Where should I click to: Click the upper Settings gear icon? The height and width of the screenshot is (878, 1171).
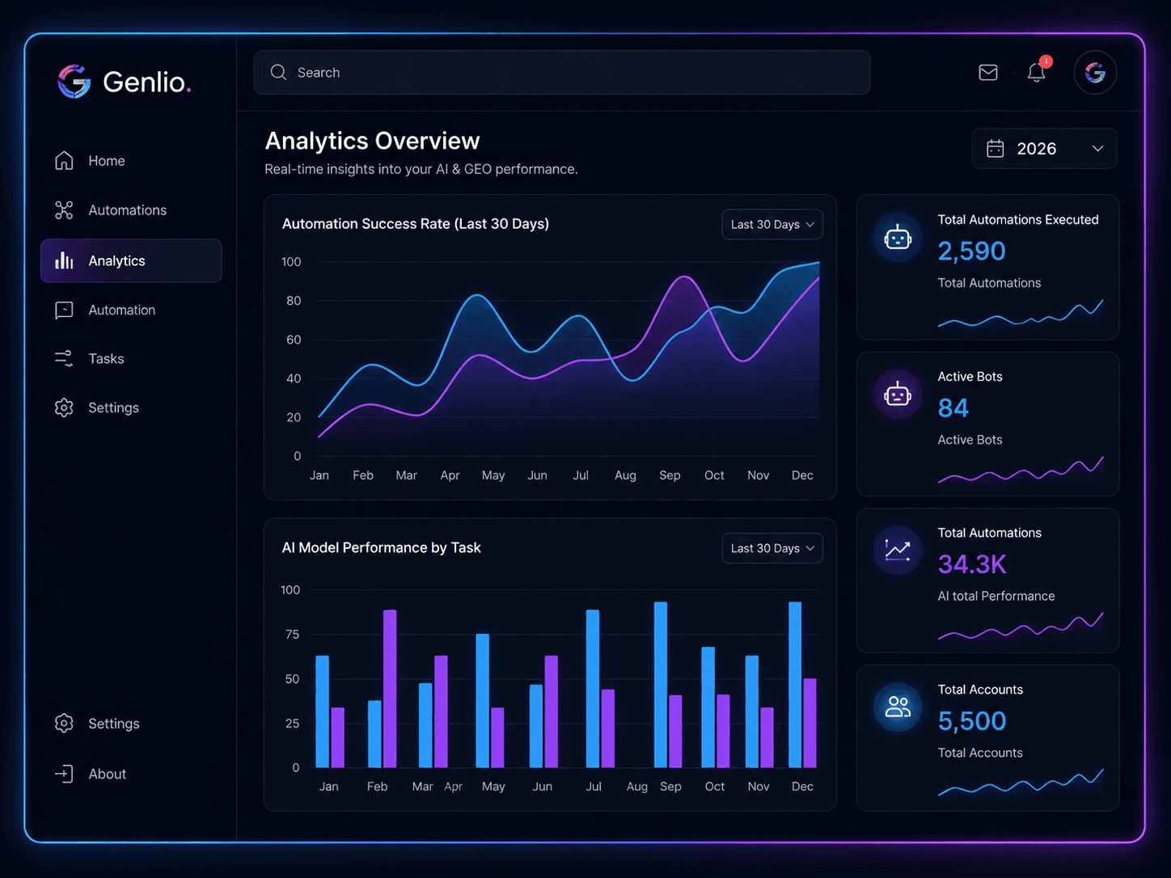coord(64,407)
